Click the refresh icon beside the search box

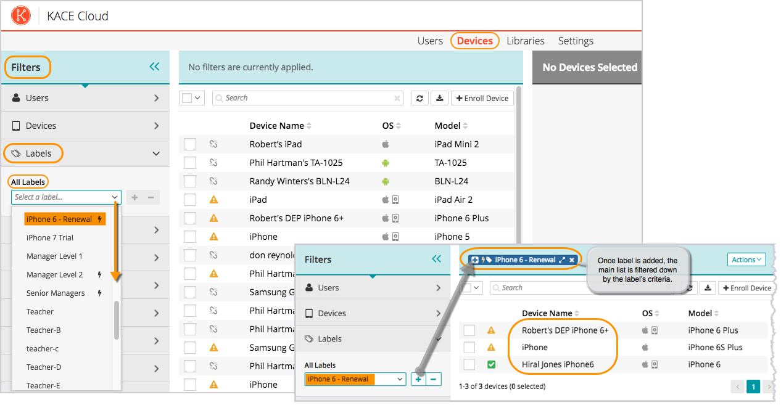419,98
